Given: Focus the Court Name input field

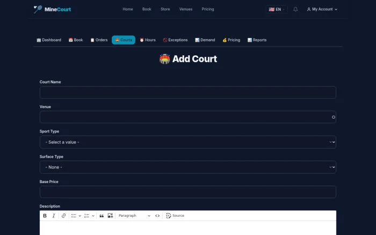Looking at the screenshot, I should [x=188, y=92].
